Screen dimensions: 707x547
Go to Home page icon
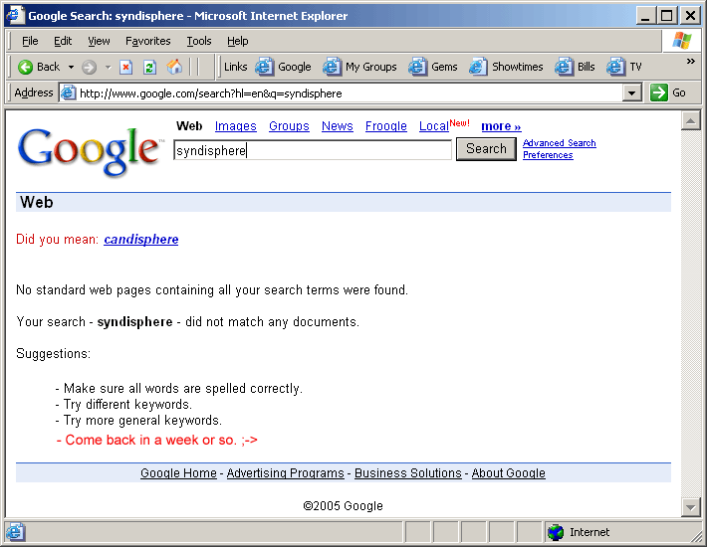(175, 67)
